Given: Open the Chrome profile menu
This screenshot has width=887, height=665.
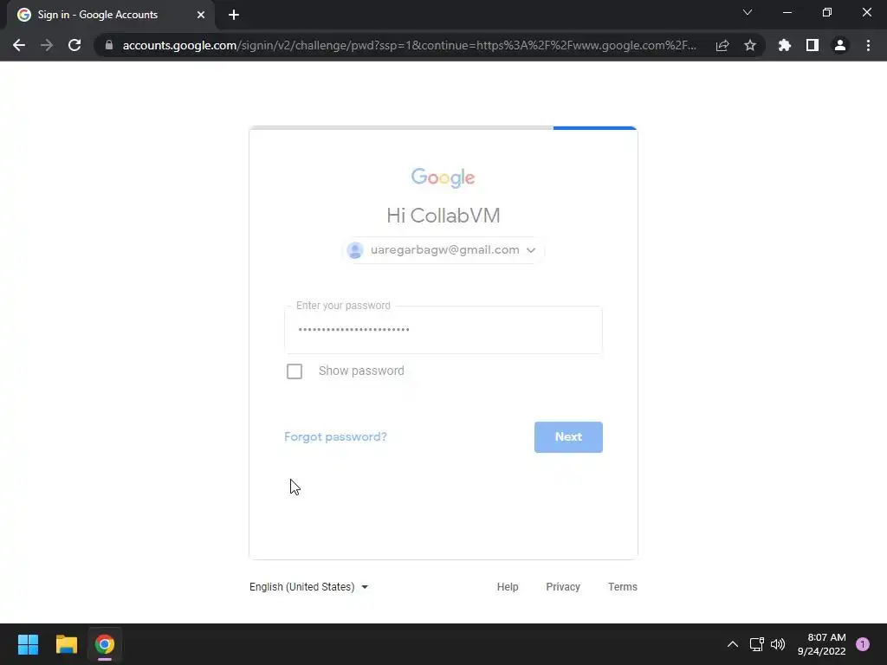Looking at the screenshot, I should 840,45.
